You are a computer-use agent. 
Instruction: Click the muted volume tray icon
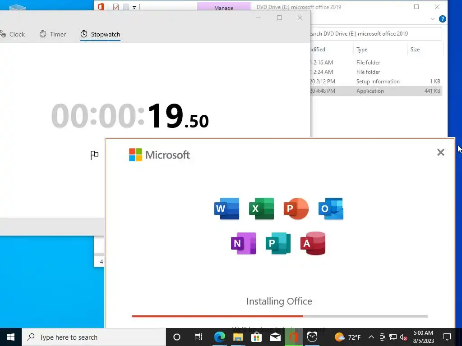tap(404, 337)
